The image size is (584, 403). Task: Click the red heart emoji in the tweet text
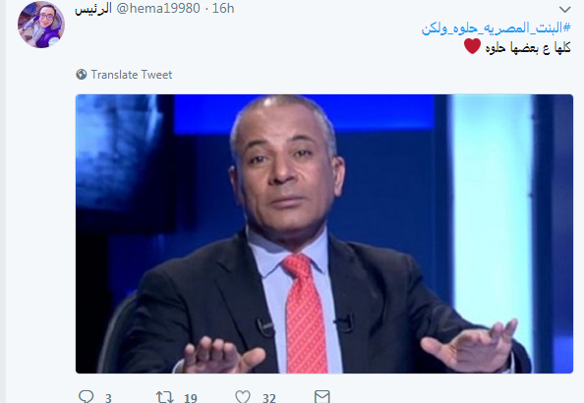tap(472, 46)
